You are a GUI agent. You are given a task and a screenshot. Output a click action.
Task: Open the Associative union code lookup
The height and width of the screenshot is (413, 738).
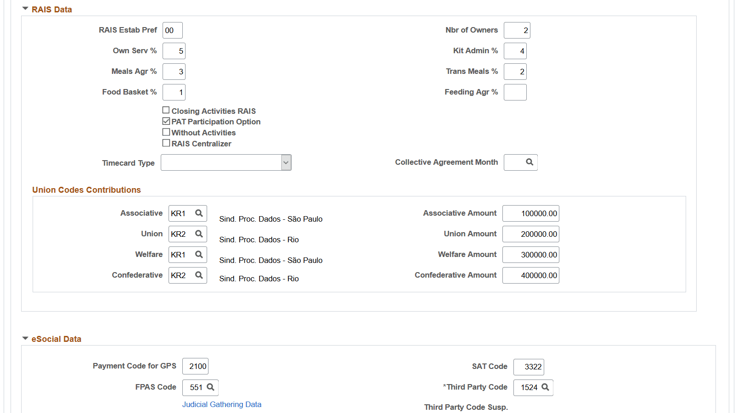pyautogui.click(x=199, y=213)
